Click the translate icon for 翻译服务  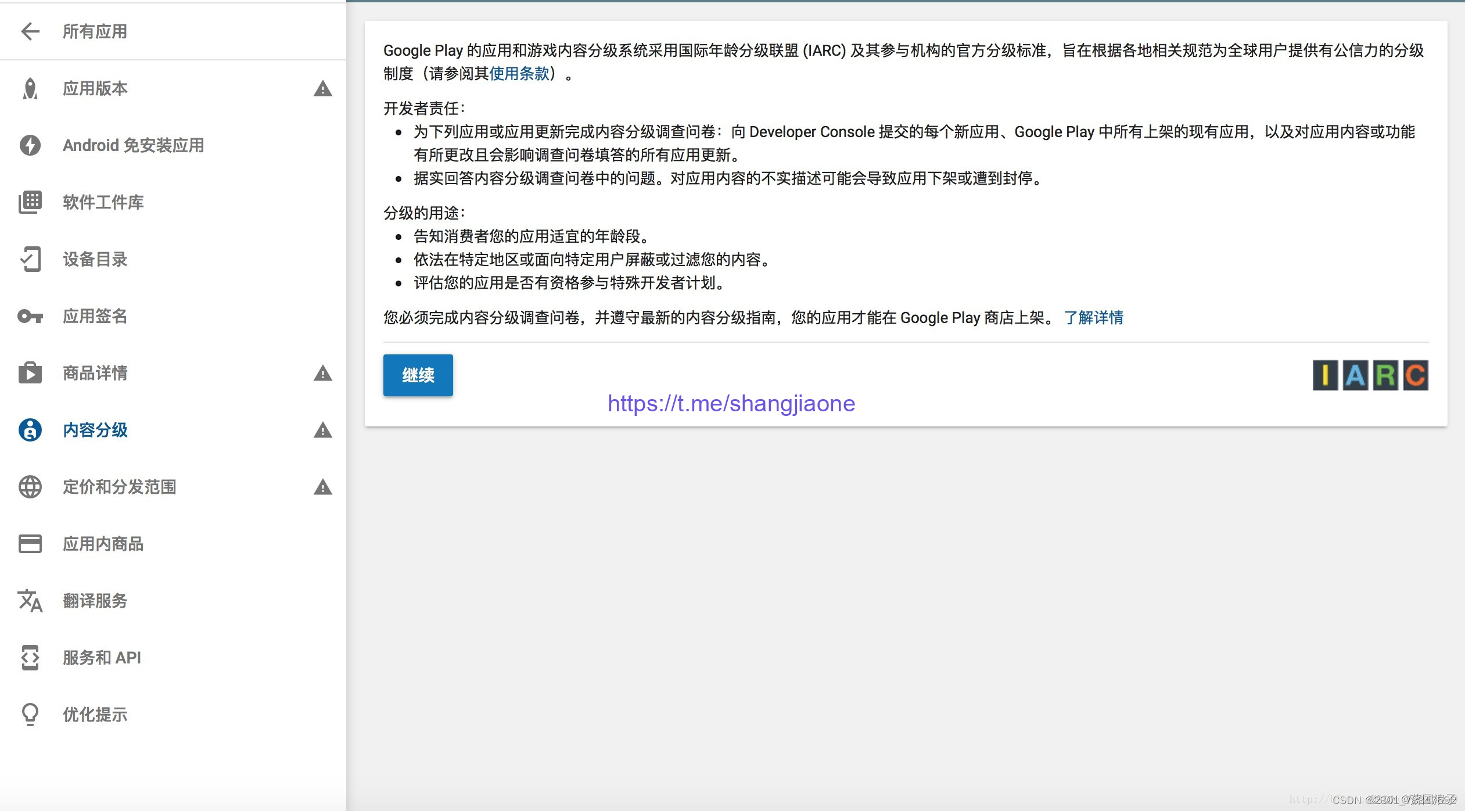pos(30,601)
